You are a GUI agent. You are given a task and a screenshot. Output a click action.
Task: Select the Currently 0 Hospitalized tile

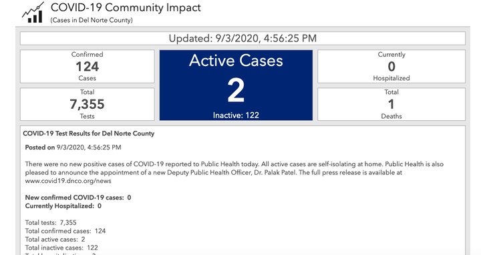[391, 66]
